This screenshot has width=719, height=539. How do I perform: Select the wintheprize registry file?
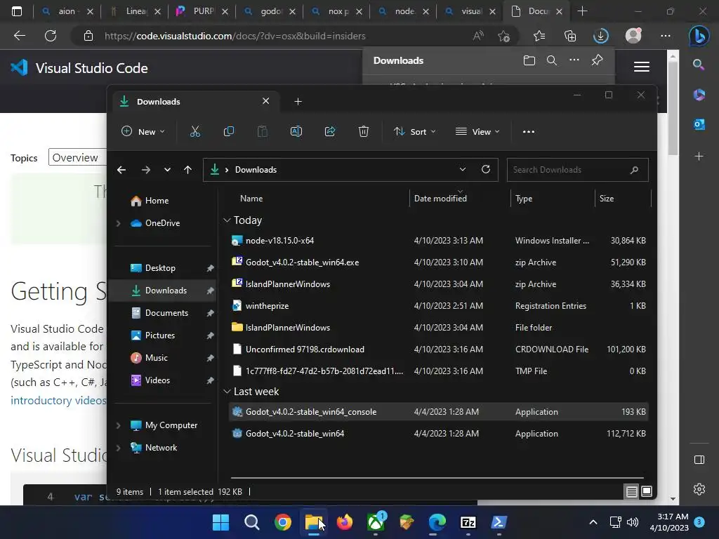coord(438,306)
